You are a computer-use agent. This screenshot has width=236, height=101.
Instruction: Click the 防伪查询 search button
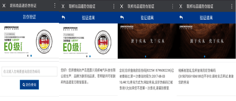[29, 85]
